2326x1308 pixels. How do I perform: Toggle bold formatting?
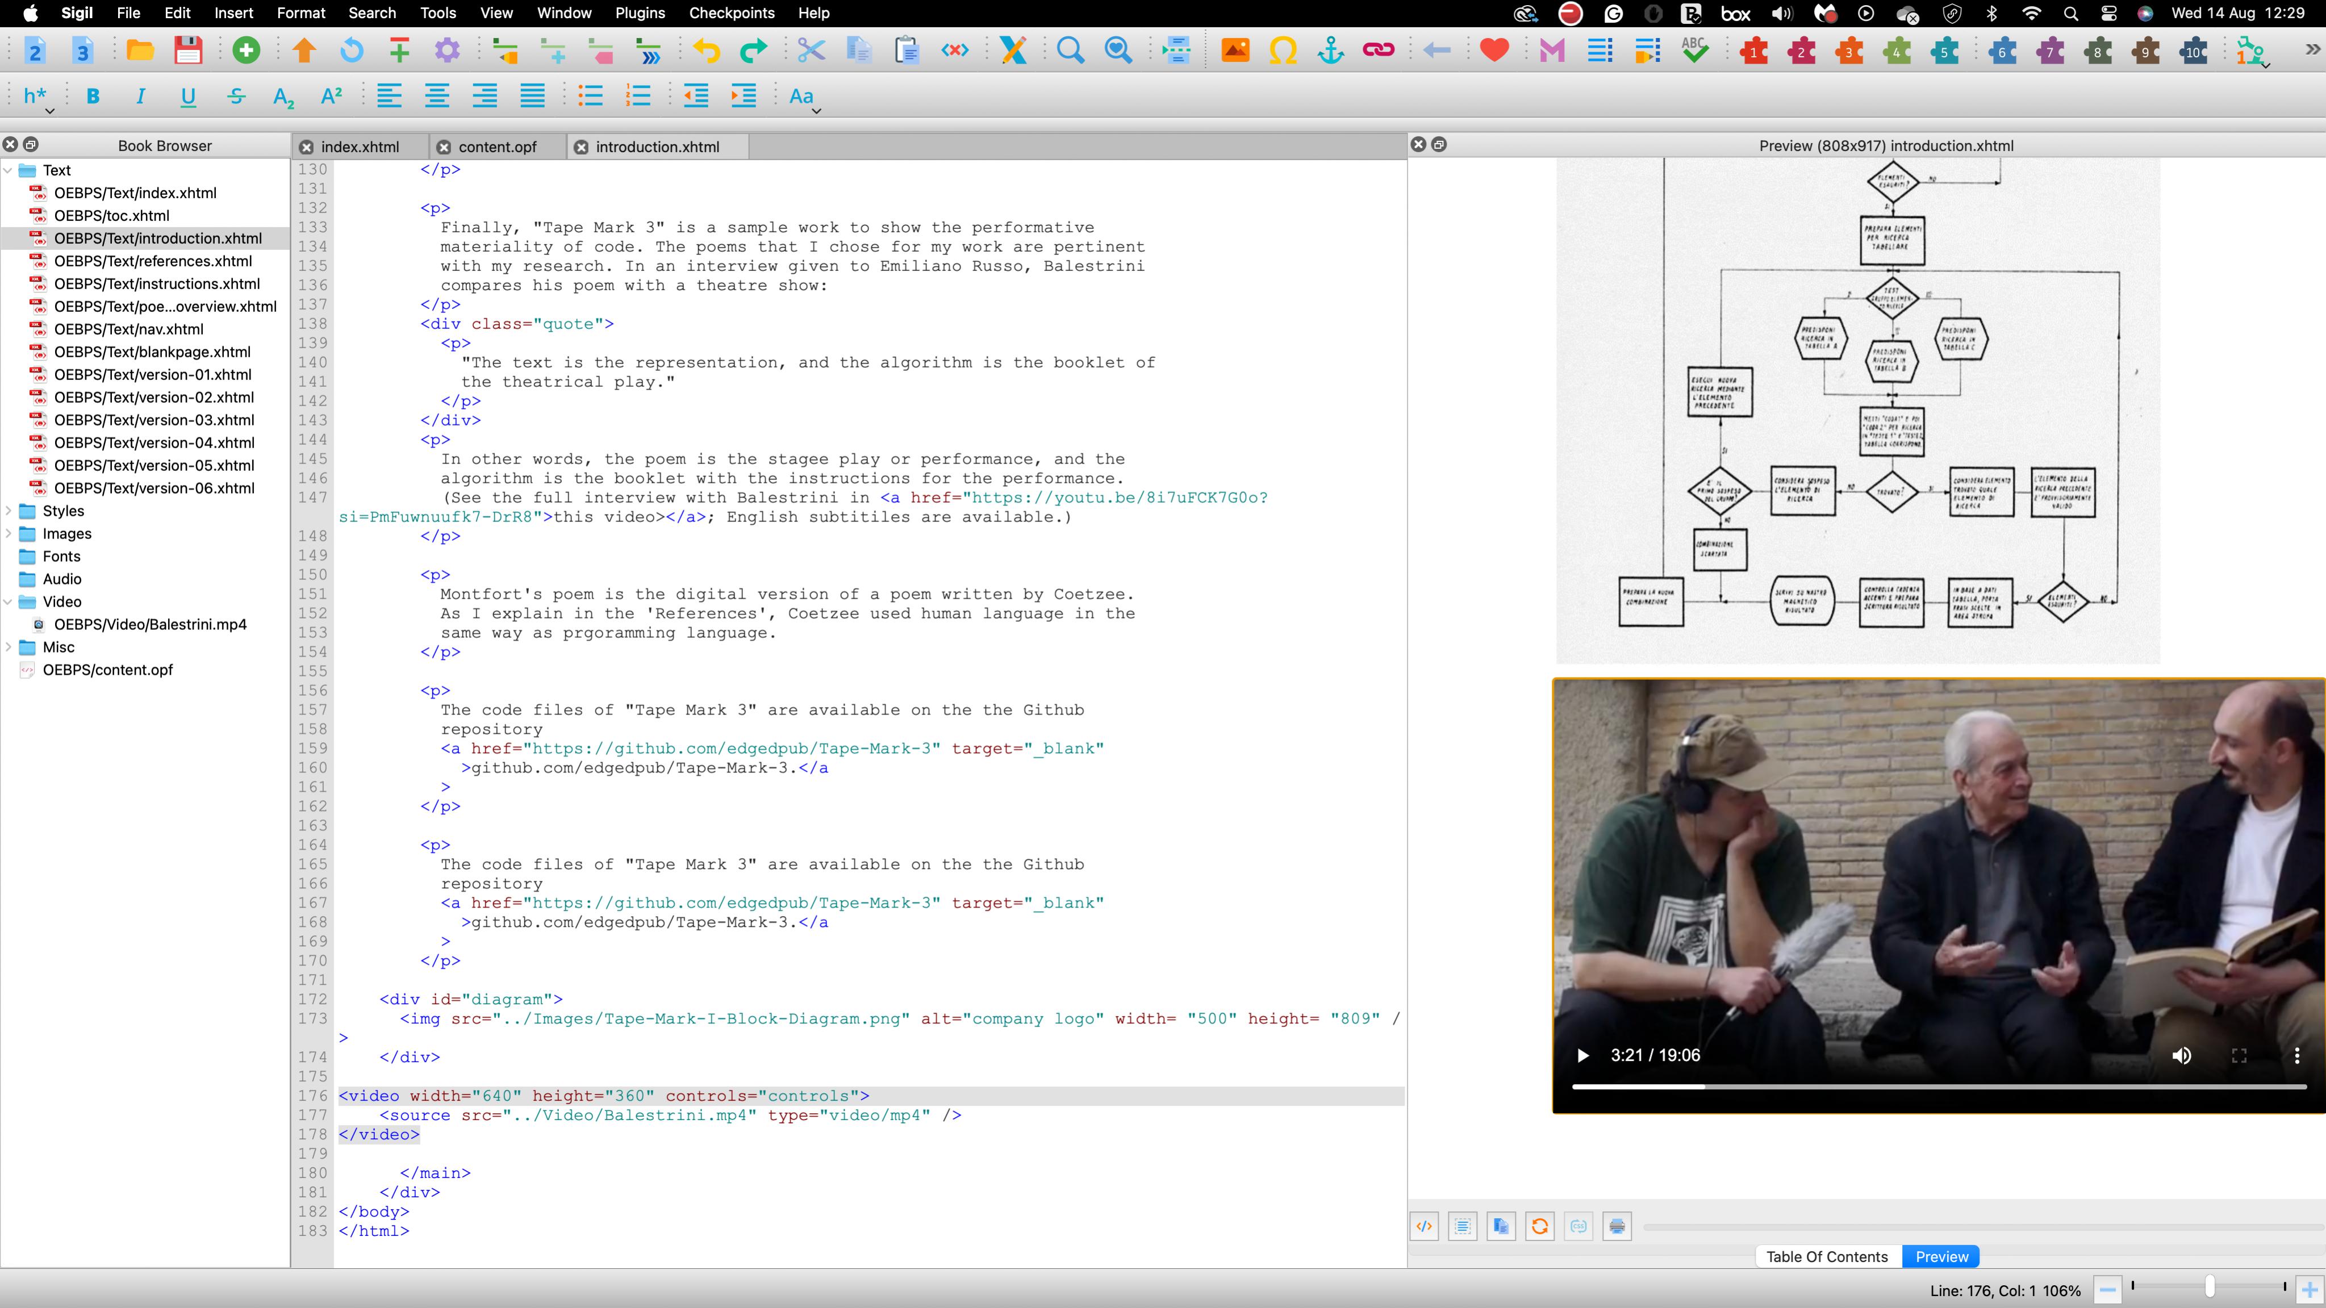pyautogui.click(x=93, y=97)
